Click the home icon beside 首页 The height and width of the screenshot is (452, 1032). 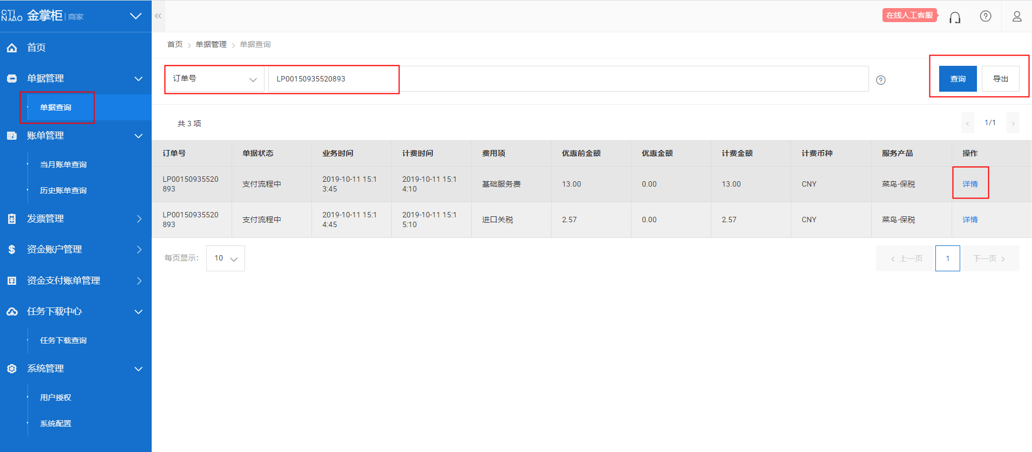[x=12, y=48]
